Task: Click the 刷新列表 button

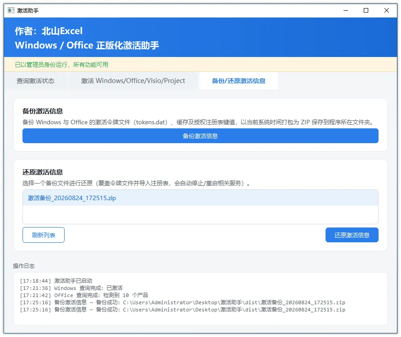Action: point(44,235)
